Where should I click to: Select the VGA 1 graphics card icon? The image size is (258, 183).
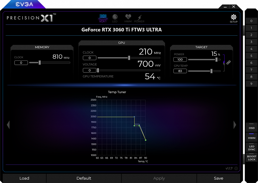(103, 18)
